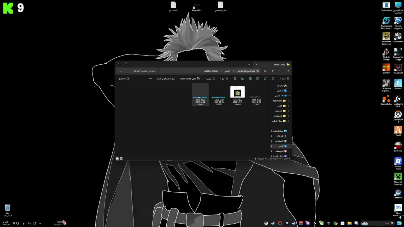This screenshot has height=227, width=404.
Task: Switch to the thumbnails (large icons) view in the status bar
Action: [x=117, y=159]
